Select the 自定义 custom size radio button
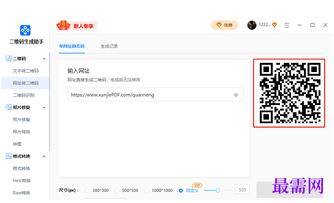This screenshot has width=334, height=203. click(181, 191)
